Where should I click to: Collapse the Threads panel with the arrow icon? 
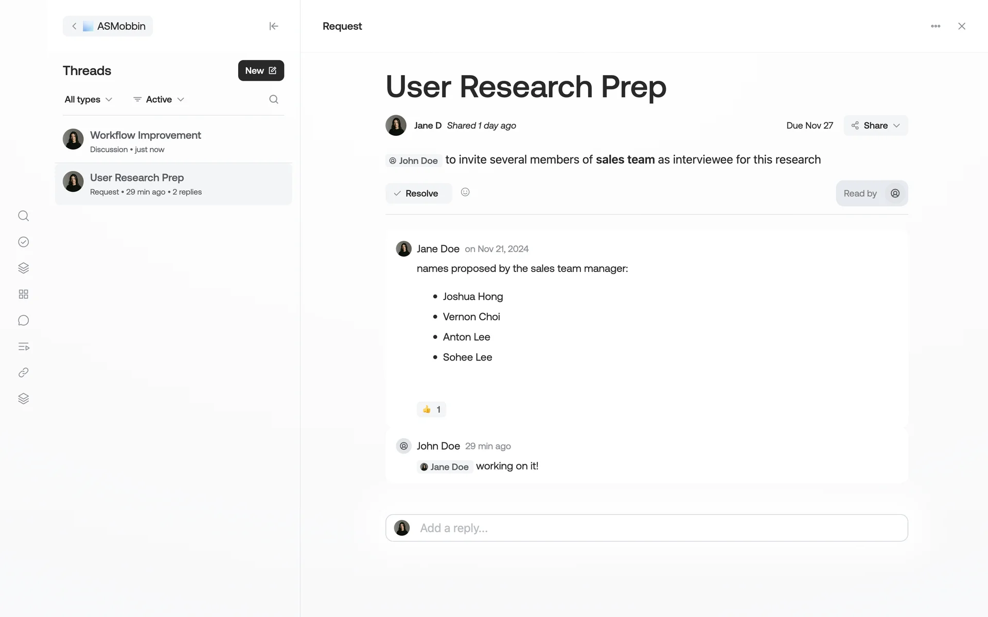(x=274, y=26)
